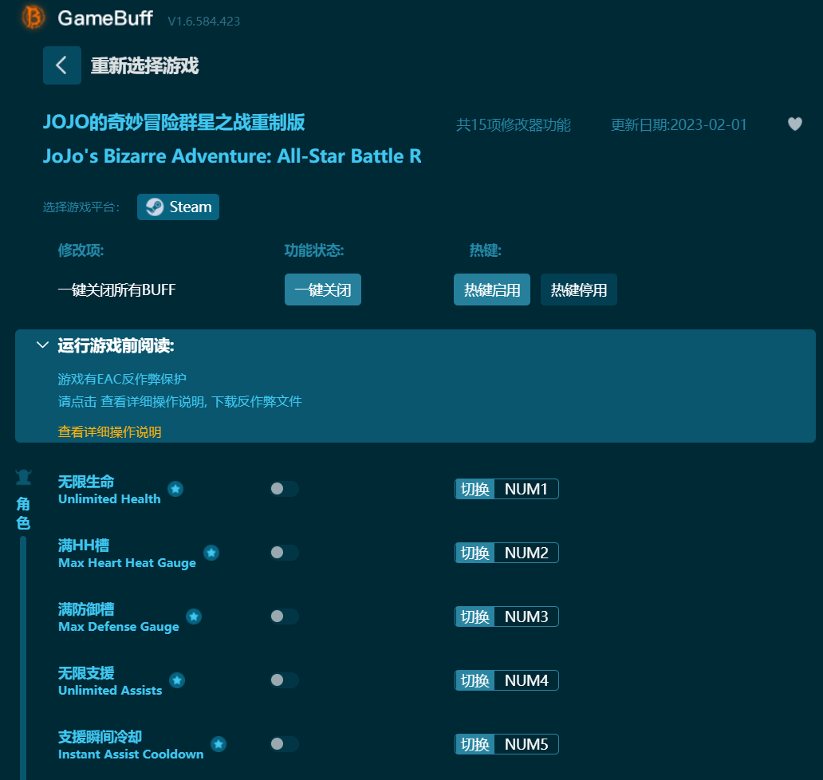Click 切换 button for NUM3 hotkey
Image resolution: width=823 pixels, height=780 pixels.
coord(475,617)
